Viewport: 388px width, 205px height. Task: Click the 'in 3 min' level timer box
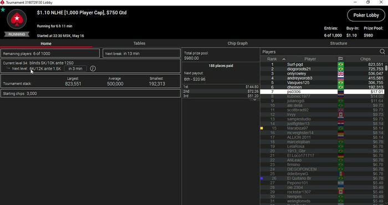tap(75, 69)
